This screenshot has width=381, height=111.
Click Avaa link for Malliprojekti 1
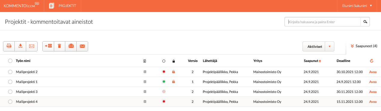coord(373,82)
